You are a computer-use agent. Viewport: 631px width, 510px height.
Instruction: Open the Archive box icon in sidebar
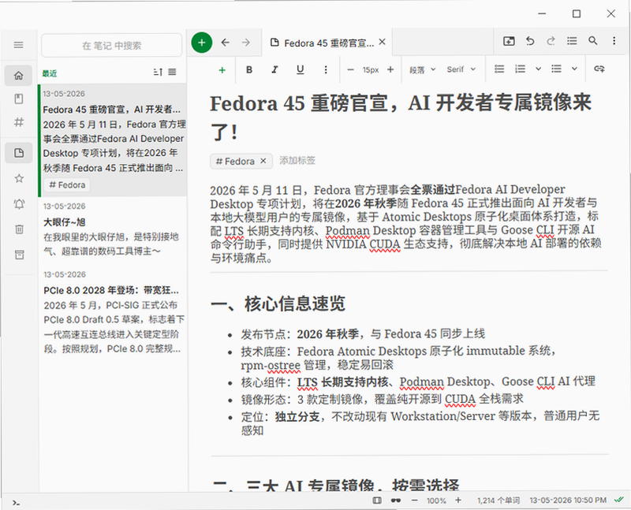18,255
